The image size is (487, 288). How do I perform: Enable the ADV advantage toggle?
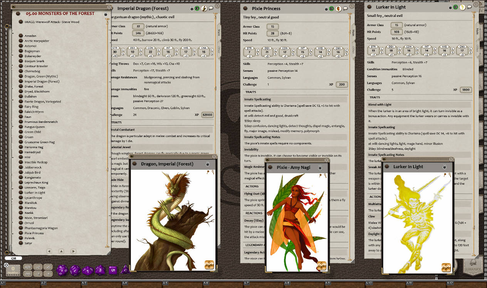28,268
